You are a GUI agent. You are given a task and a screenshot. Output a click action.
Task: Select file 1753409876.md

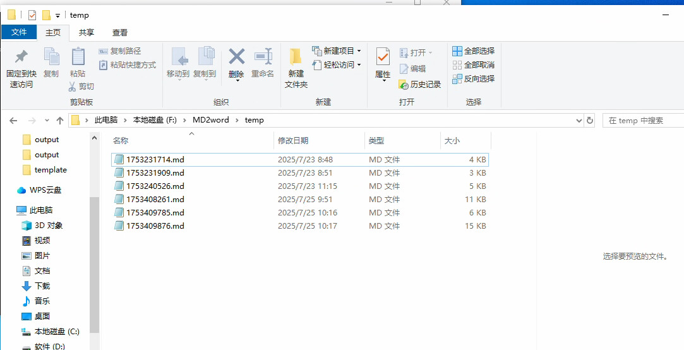click(300, 226)
